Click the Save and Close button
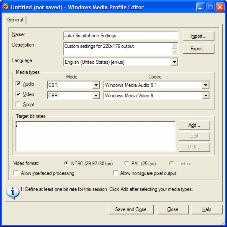 [131, 209]
